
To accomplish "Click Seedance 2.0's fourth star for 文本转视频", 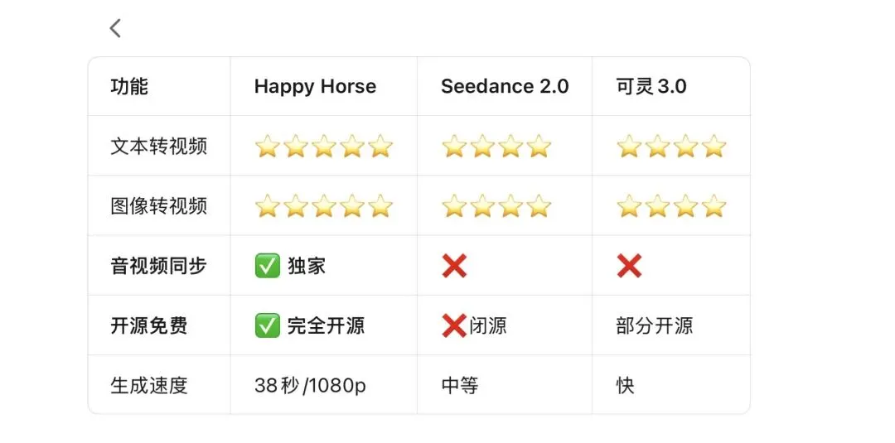I will (x=539, y=147).
